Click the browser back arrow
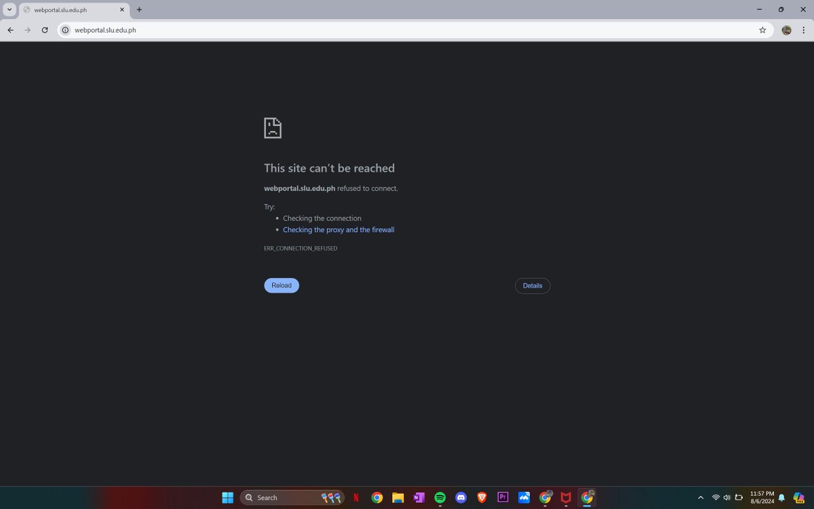The height and width of the screenshot is (509, 814). point(10,30)
